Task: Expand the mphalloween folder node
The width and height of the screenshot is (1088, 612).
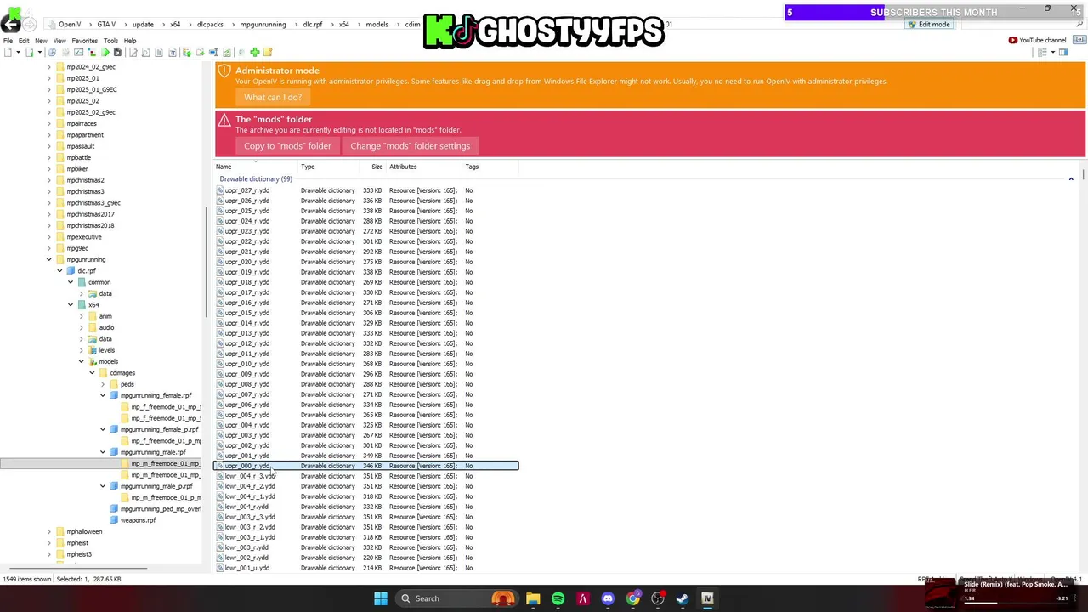Action: tap(49, 531)
